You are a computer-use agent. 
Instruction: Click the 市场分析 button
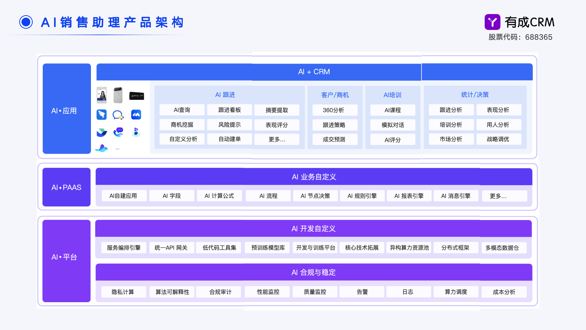[451, 139]
